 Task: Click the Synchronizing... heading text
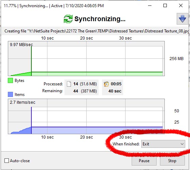coord(100,19)
